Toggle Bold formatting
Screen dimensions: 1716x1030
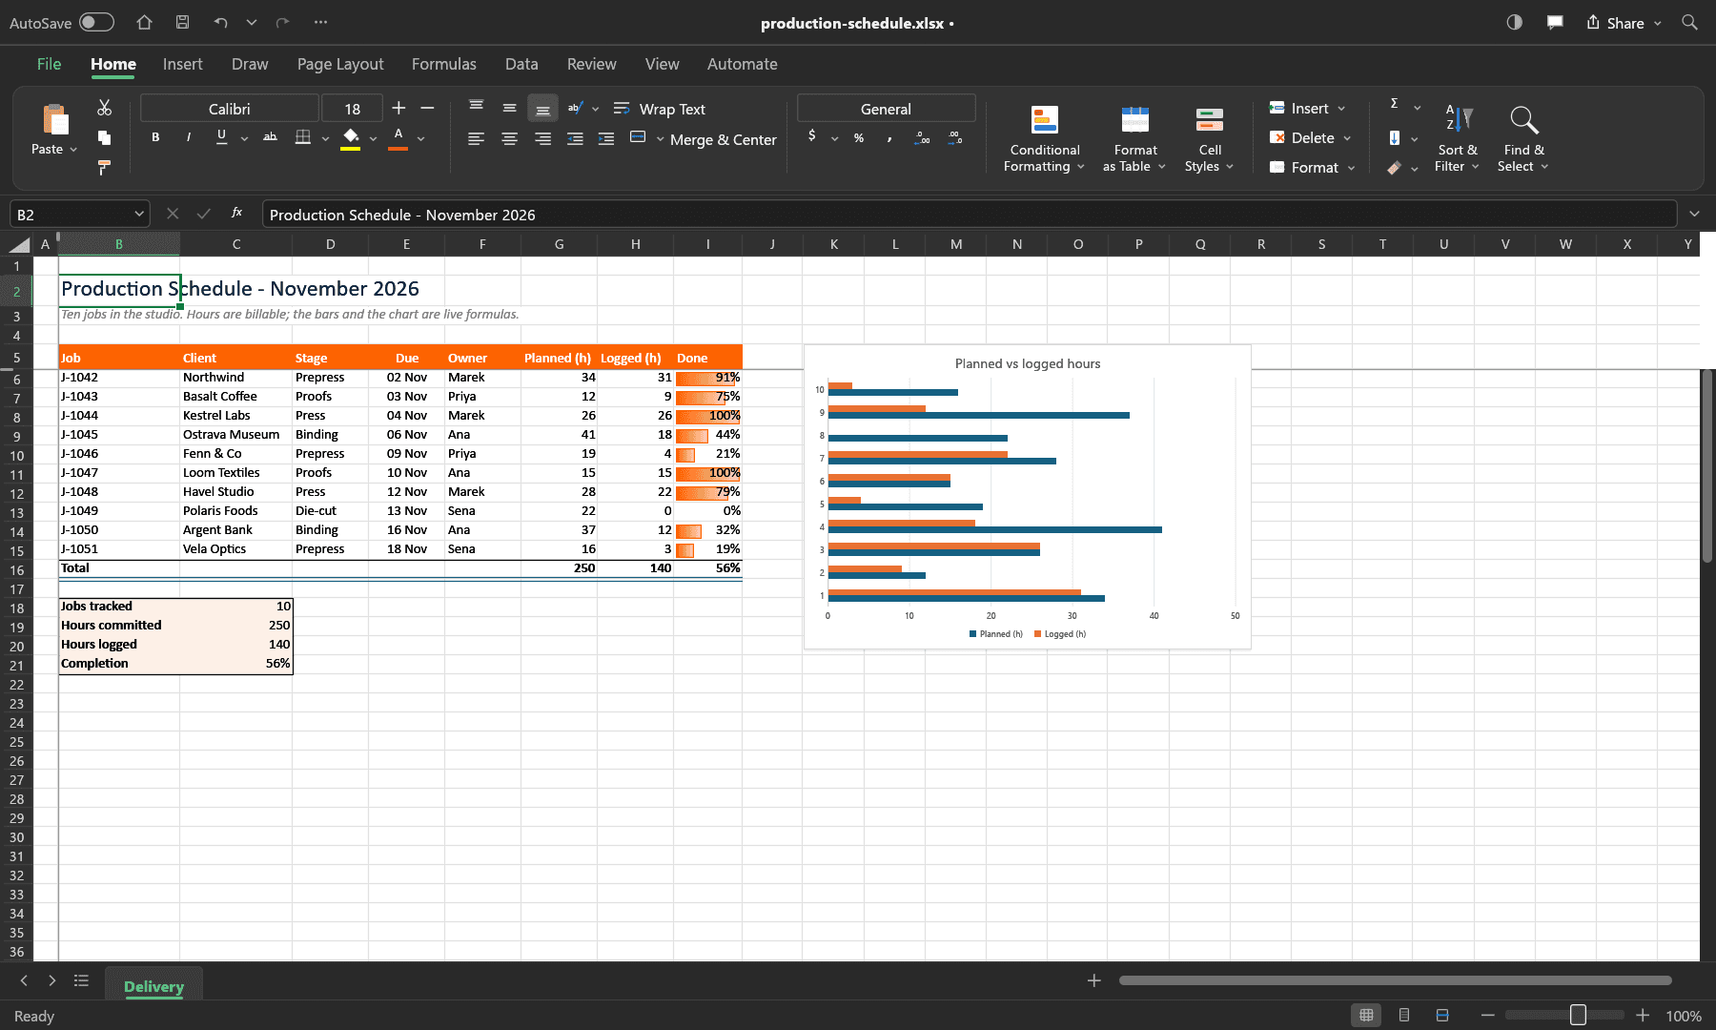tap(155, 137)
